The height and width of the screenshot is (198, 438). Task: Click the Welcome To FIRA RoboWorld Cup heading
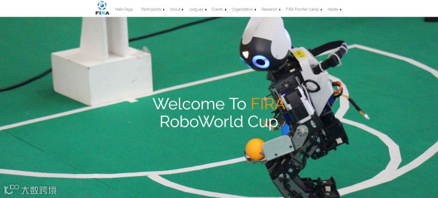219,113
